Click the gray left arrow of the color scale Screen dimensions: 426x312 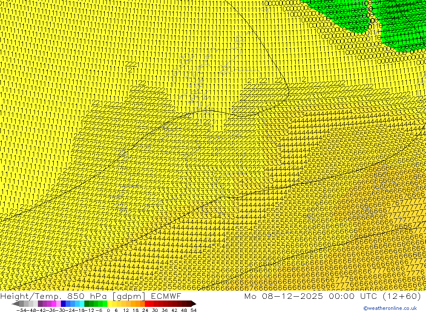pos(15,304)
